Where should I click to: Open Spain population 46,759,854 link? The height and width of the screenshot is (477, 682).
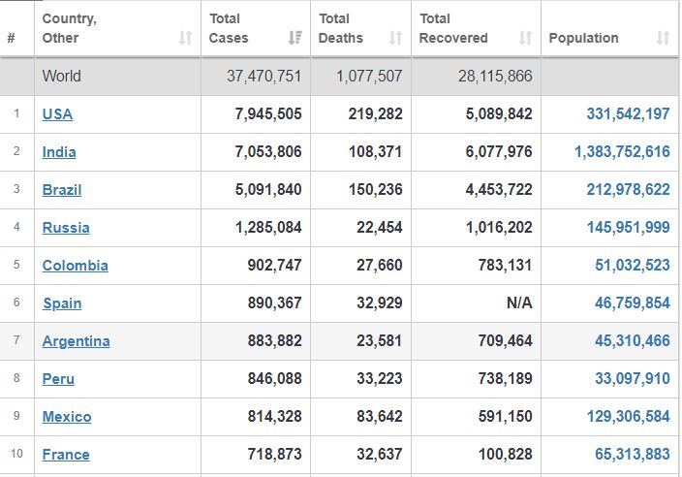click(x=633, y=303)
